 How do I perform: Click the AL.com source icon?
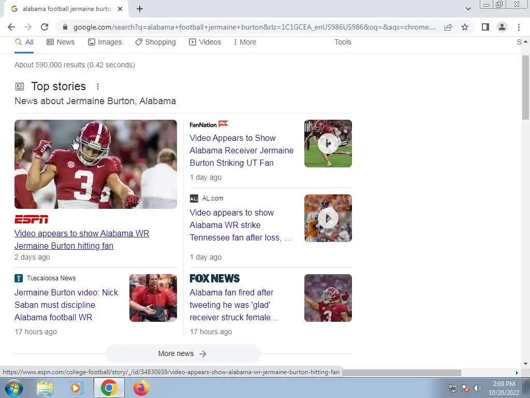tap(194, 198)
